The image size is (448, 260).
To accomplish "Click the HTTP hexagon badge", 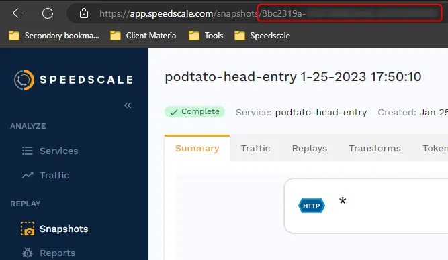I will point(312,206).
